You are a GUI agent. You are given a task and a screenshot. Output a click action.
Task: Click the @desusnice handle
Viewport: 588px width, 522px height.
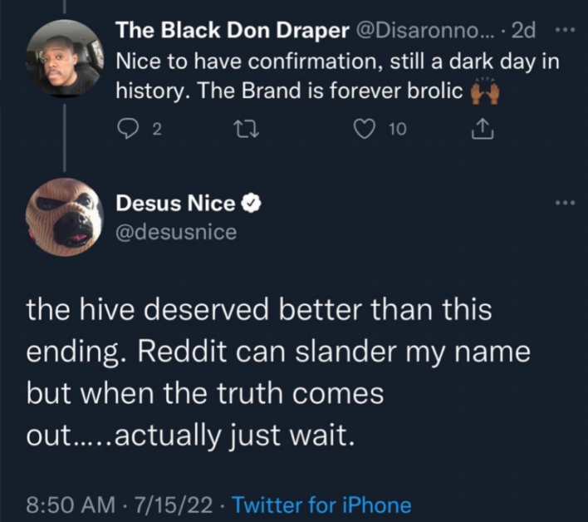tap(176, 232)
